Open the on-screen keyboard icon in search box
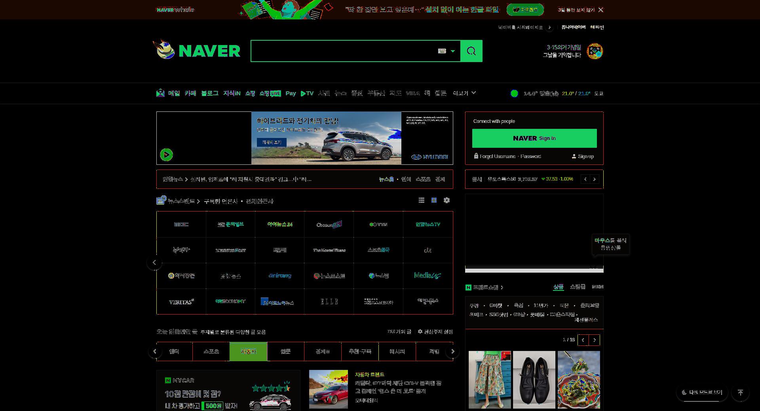 tap(442, 51)
